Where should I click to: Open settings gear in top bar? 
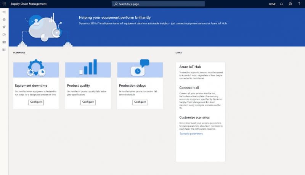click(x=290, y=4)
